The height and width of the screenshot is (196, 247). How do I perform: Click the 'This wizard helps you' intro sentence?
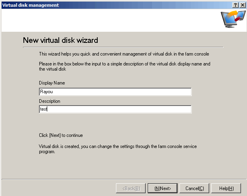pyautogui.click(x=124, y=54)
